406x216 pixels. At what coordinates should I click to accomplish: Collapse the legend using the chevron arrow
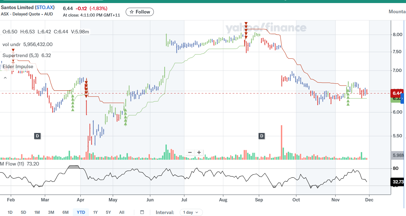[x=5, y=78]
